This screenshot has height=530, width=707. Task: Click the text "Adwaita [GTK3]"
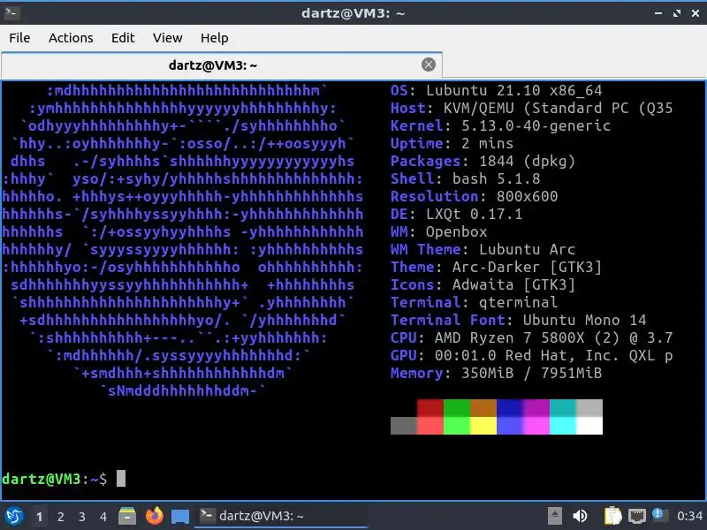tap(514, 284)
